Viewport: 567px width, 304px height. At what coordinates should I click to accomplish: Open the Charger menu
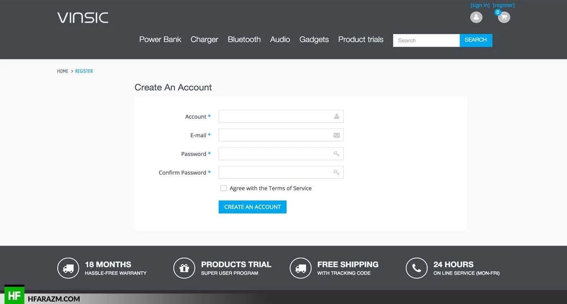(204, 40)
